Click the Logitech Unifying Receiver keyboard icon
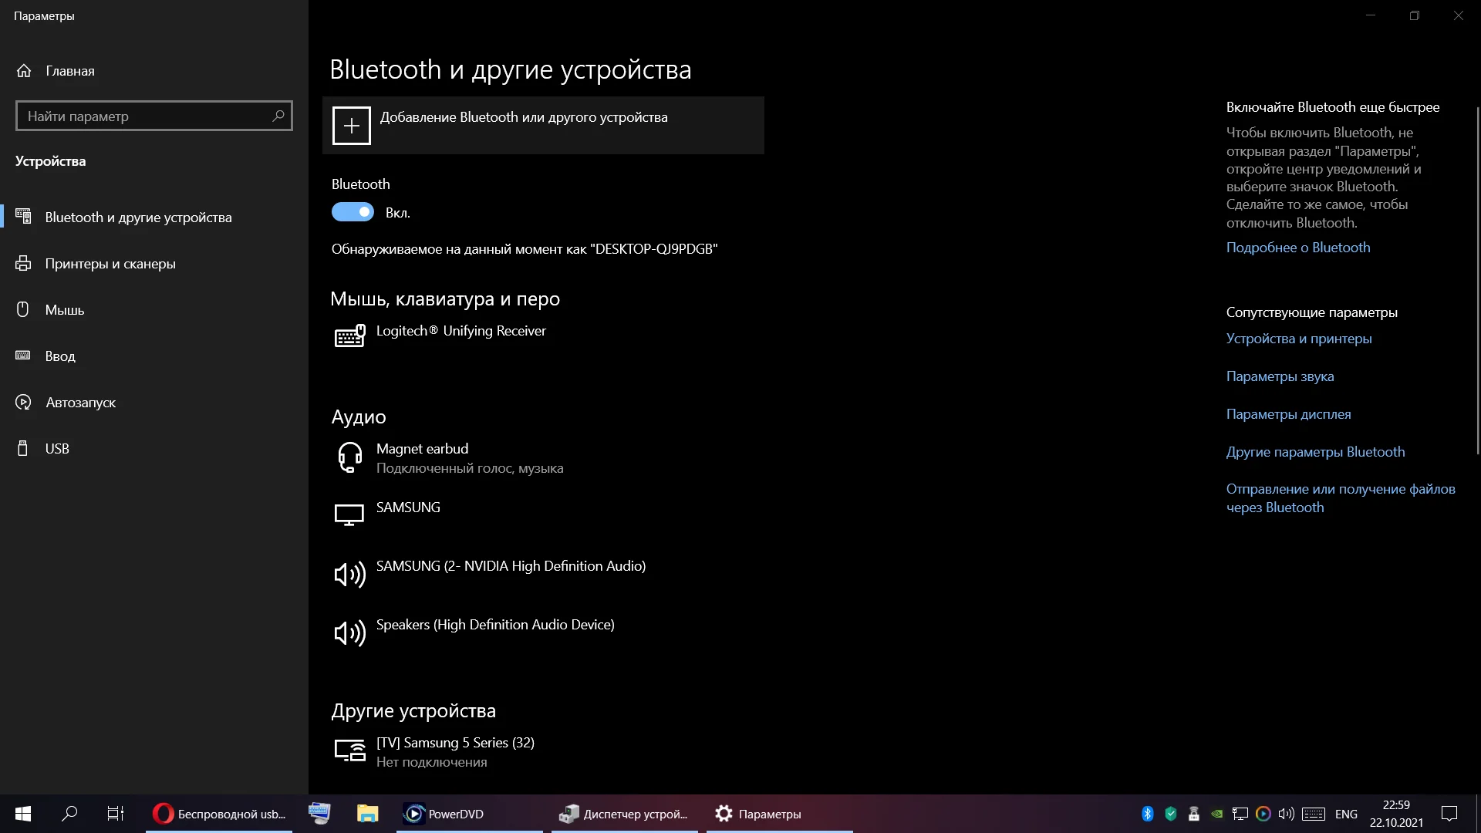Screen dimensions: 1481x833 click(349, 336)
